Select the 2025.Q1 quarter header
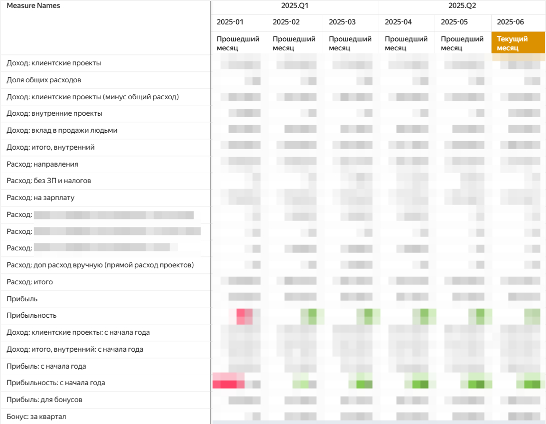This screenshot has height=424, width=546. tap(295, 5)
